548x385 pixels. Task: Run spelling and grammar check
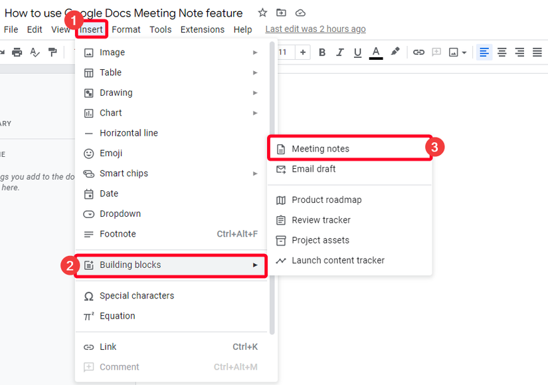pos(35,53)
